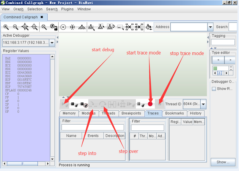This screenshot has width=239, height=171.
Task: Expand left panel using lower arrow
Action: (x=57, y=42)
